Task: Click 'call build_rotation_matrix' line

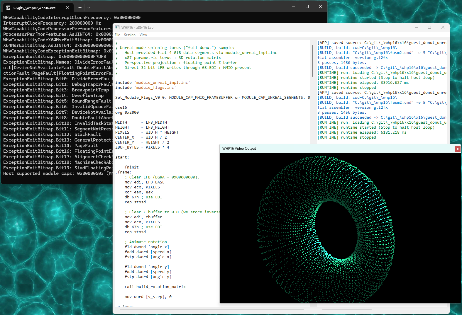Action: point(155,287)
